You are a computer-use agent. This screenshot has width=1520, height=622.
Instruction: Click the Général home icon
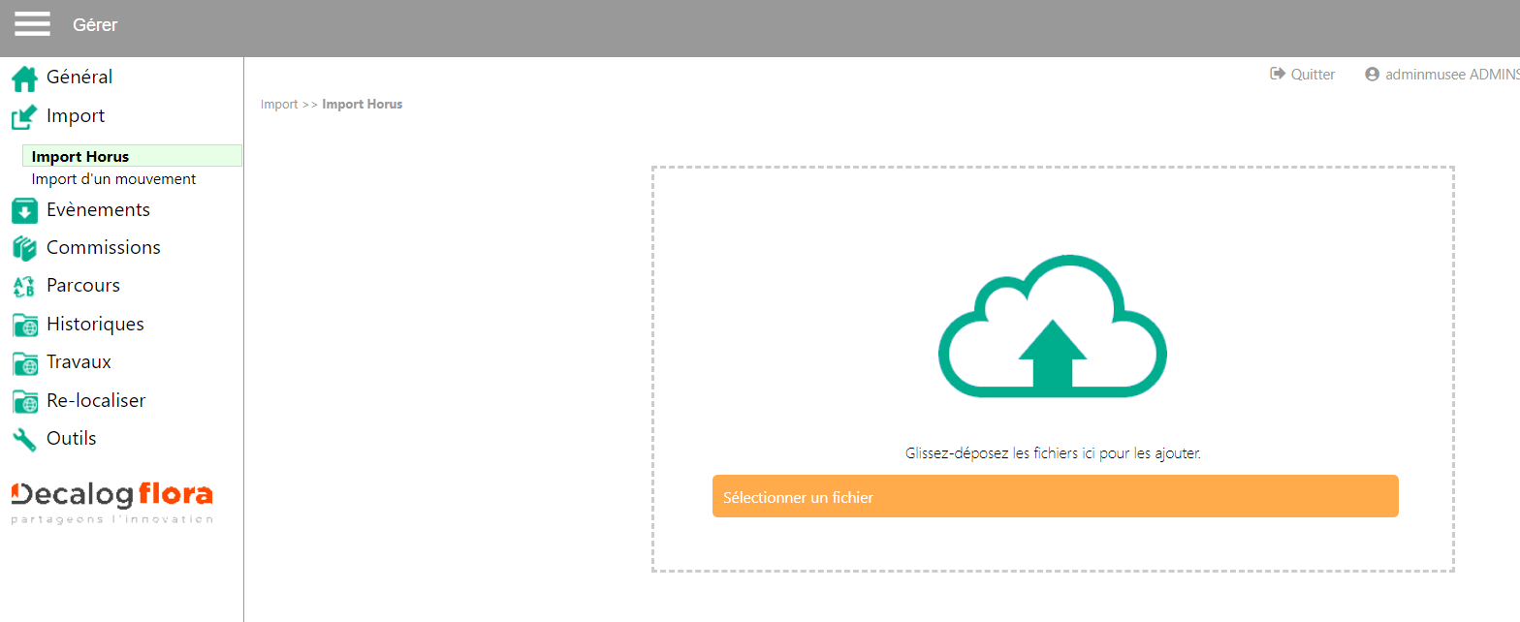click(24, 78)
